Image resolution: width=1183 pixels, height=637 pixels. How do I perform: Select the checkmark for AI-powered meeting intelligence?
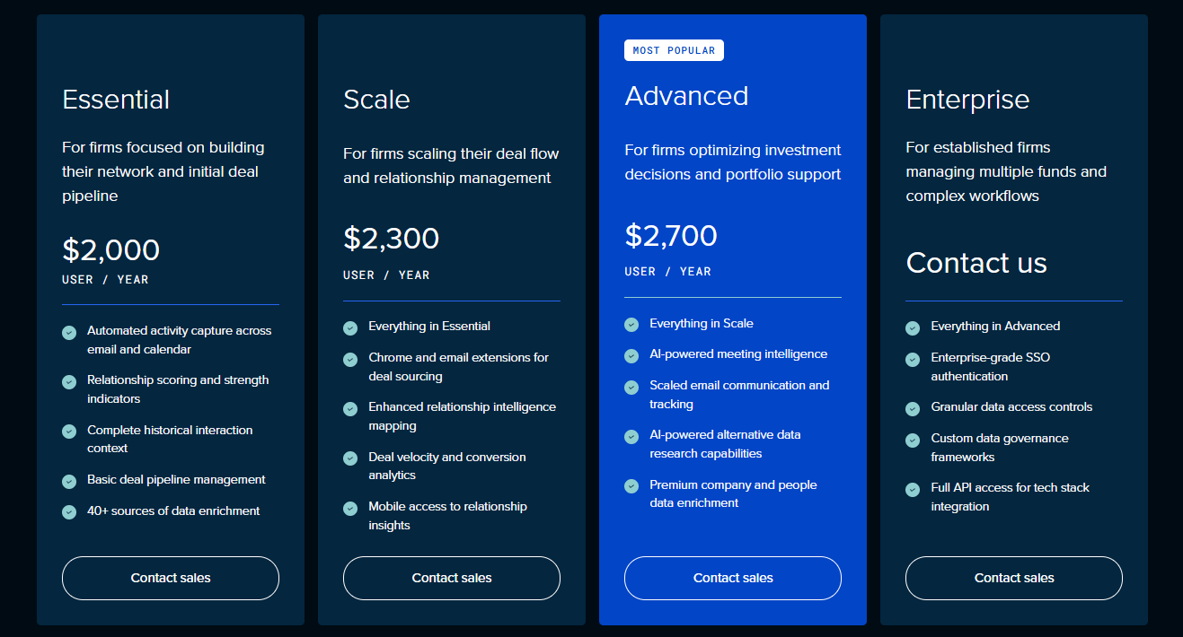(631, 356)
